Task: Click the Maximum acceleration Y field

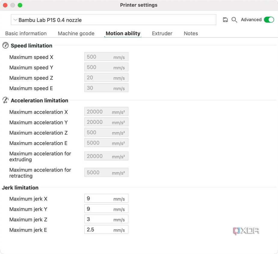Action: 106,122
